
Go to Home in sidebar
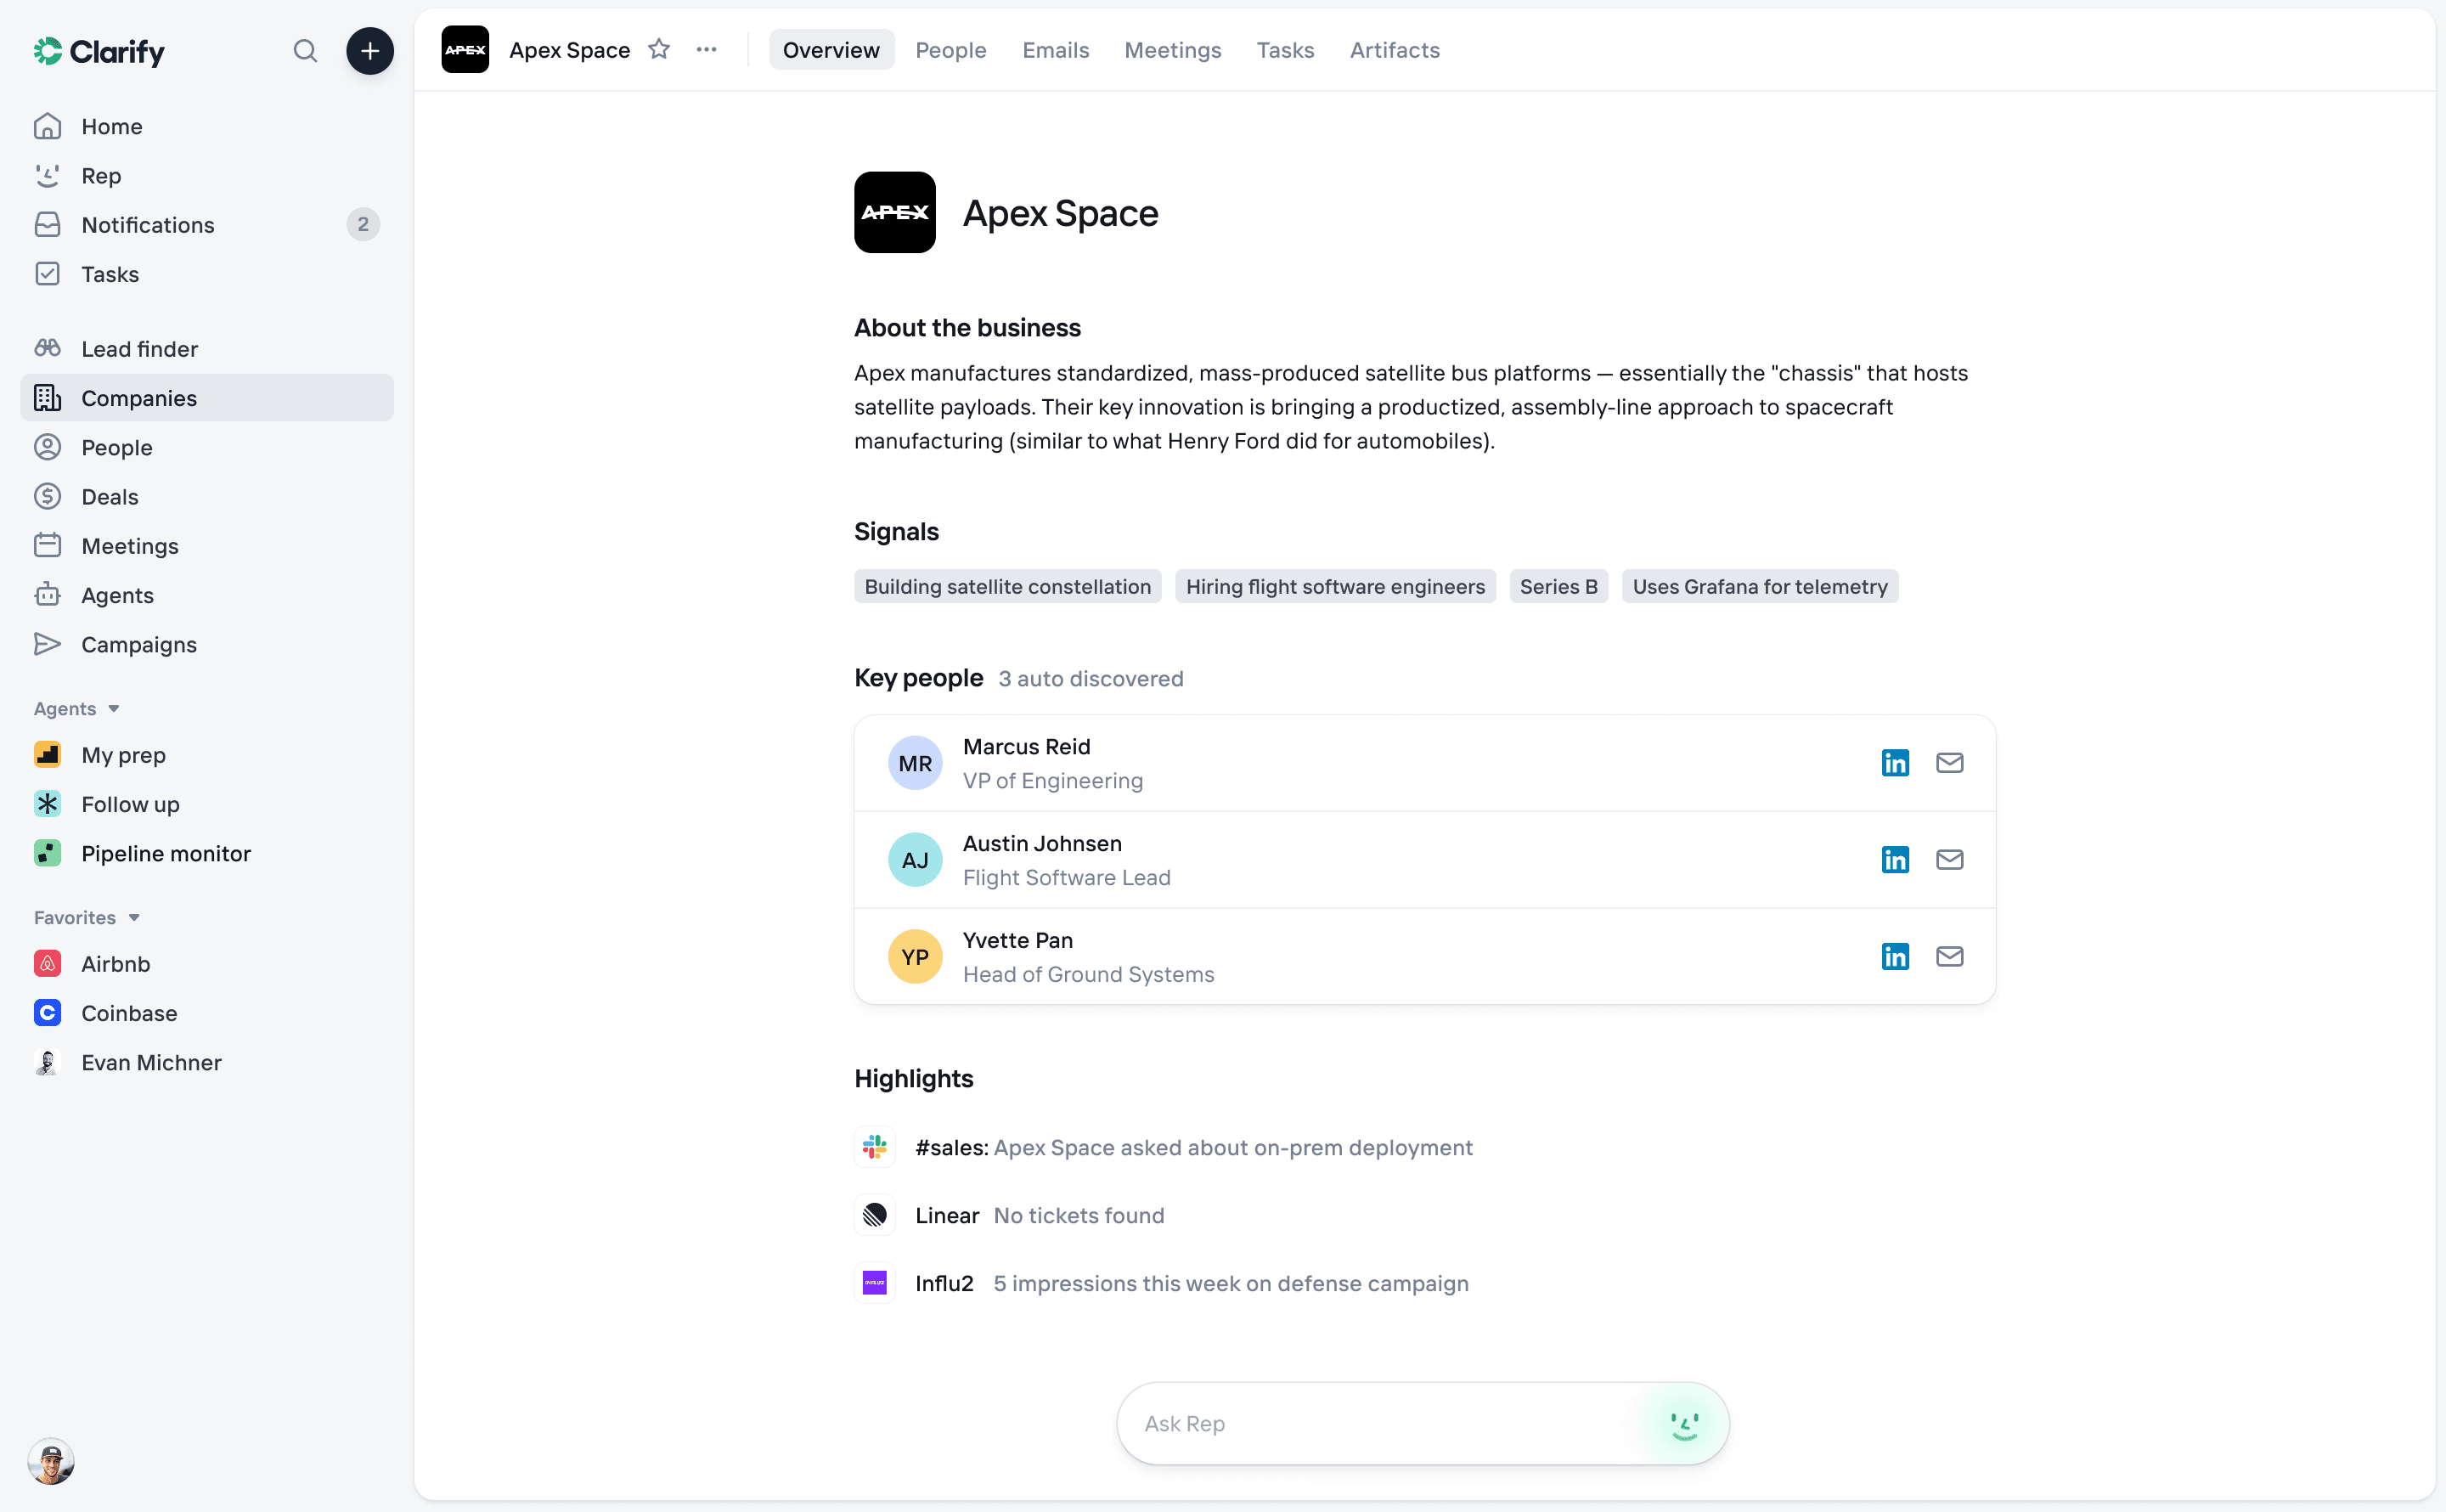tap(207, 126)
